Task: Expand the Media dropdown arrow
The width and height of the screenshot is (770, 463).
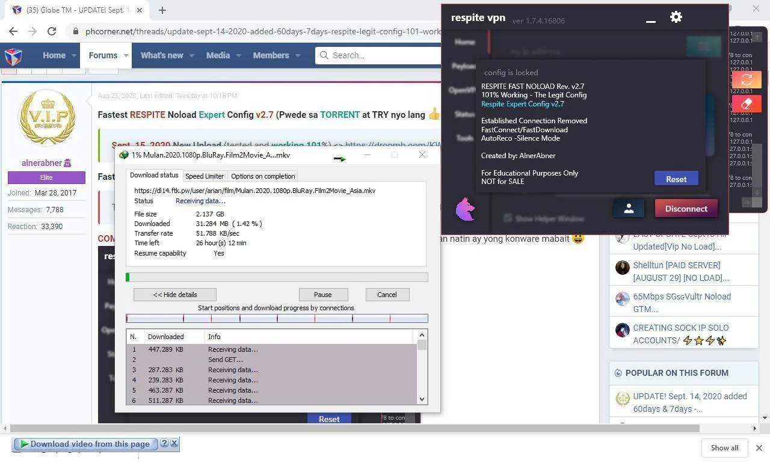Action: [239, 55]
